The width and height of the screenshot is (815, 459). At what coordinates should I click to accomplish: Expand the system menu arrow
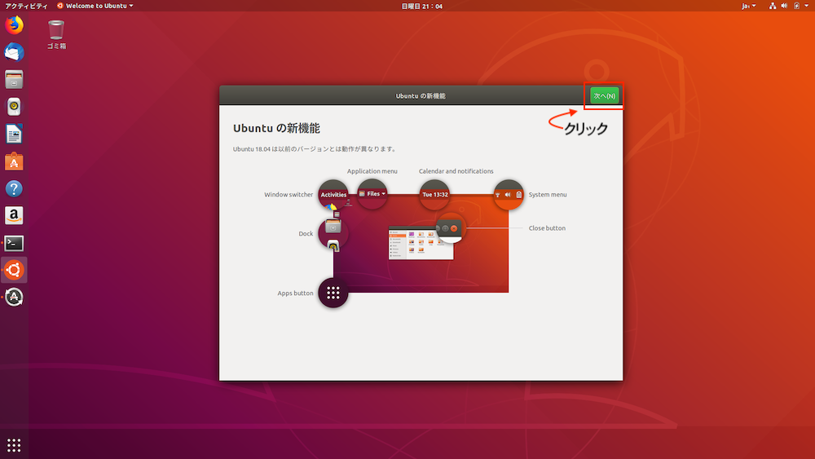click(x=807, y=6)
